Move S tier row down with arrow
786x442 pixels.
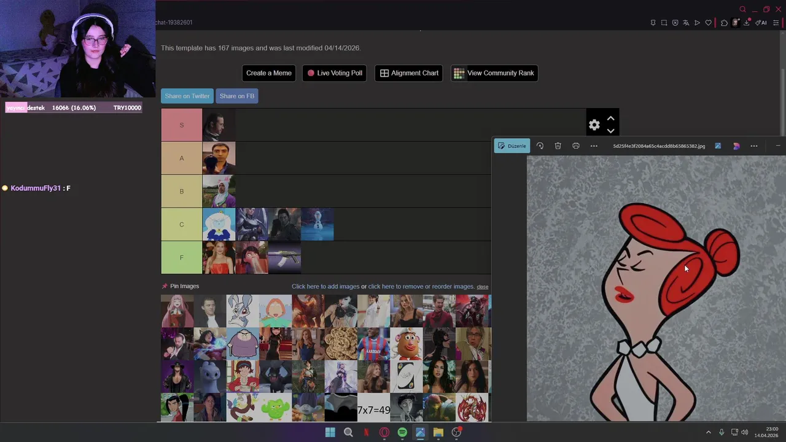(x=610, y=131)
